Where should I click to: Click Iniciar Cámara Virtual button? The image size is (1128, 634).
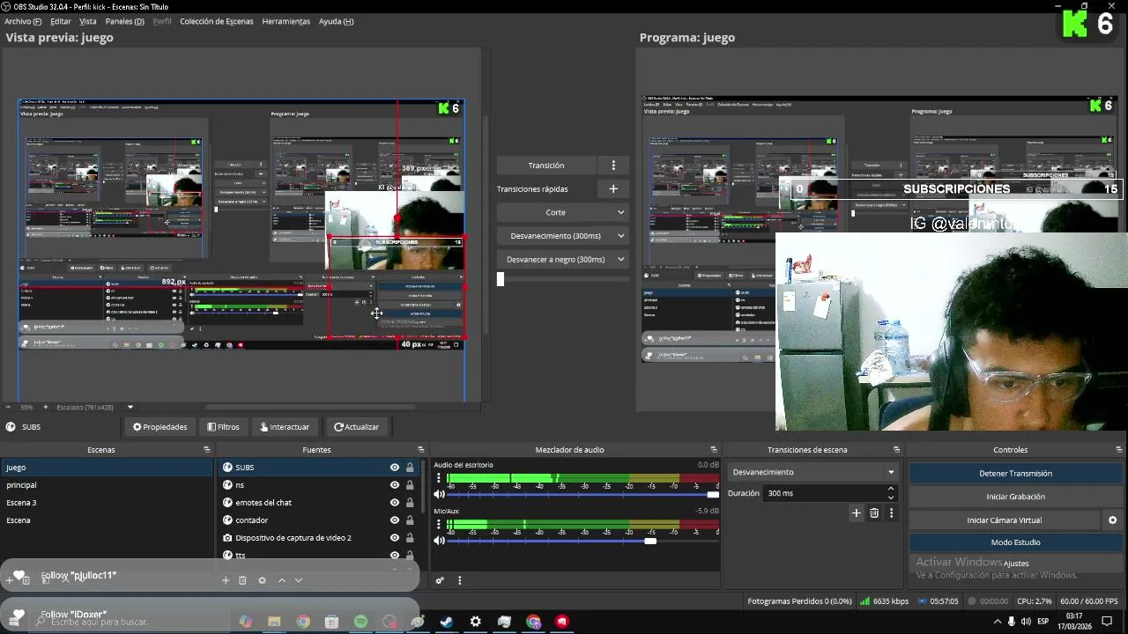click(1005, 520)
